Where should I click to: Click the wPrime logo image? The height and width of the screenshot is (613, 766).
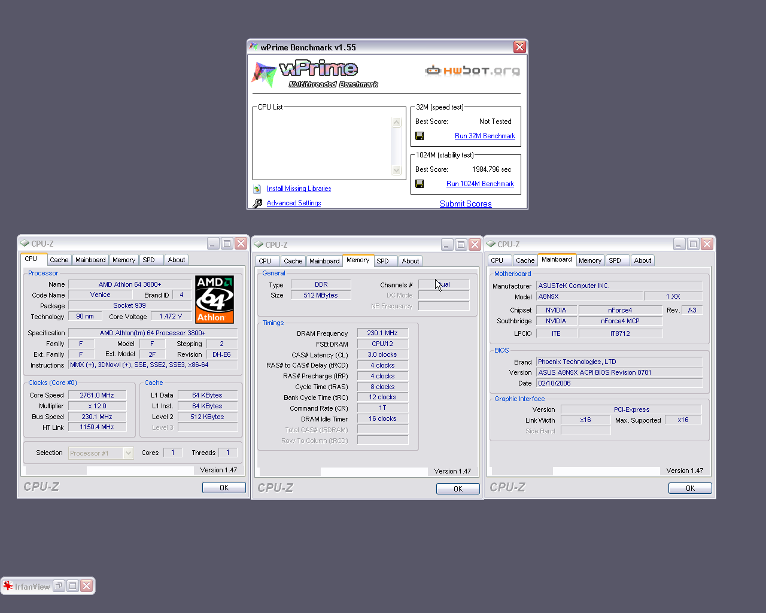(315, 74)
